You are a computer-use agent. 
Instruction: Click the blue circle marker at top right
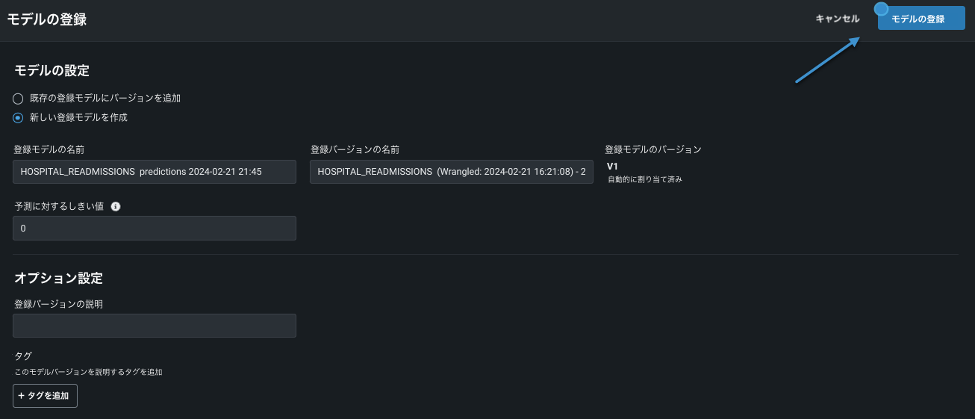tap(881, 9)
